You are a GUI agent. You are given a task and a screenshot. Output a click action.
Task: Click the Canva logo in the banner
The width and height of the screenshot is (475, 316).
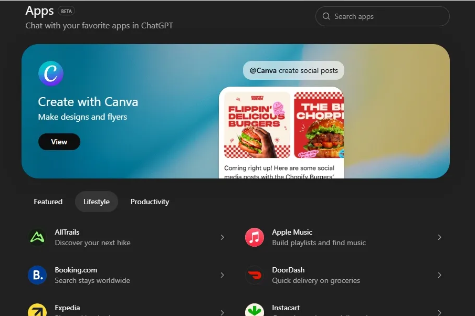[50, 73]
